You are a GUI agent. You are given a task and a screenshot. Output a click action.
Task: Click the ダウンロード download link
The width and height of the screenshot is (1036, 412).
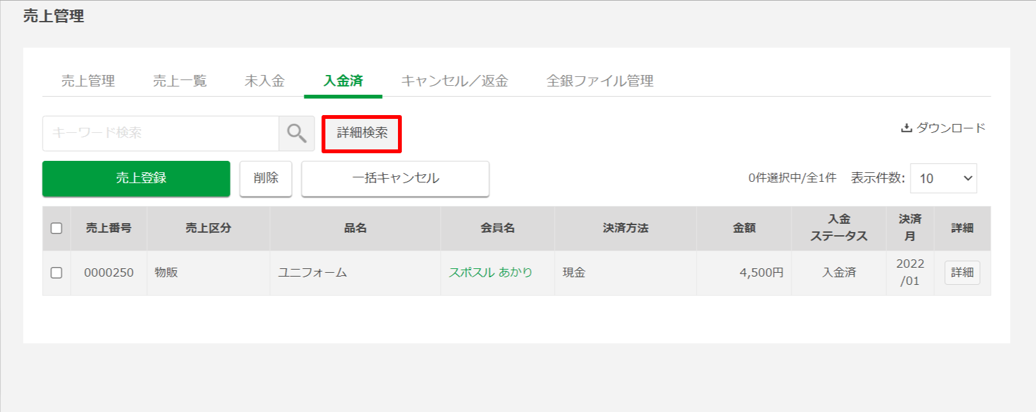point(943,128)
